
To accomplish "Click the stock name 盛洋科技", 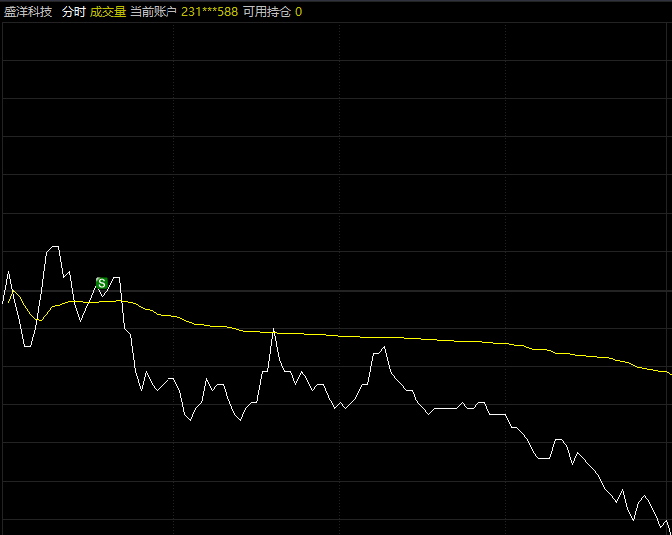I will pyautogui.click(x=28, y=12).
